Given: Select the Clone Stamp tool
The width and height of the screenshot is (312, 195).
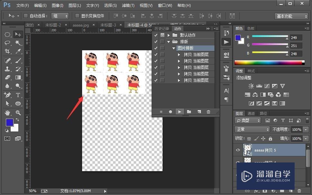Looking at the screenshot, I should 7,69.
